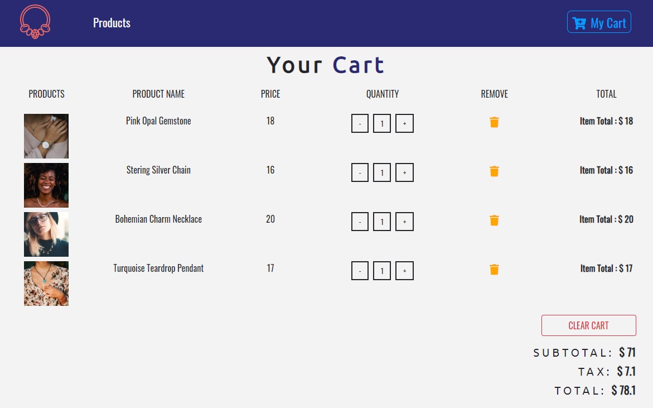Select the Bohemian Charm Necklace quantity field
The height and width of the screenshot is (408, 653).
tap(382, 222)
